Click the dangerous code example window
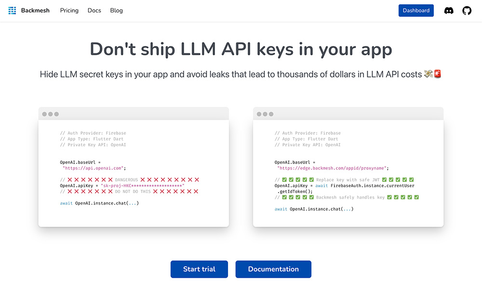The height and width of the screenshot is (297, 482). click(134, 167)
